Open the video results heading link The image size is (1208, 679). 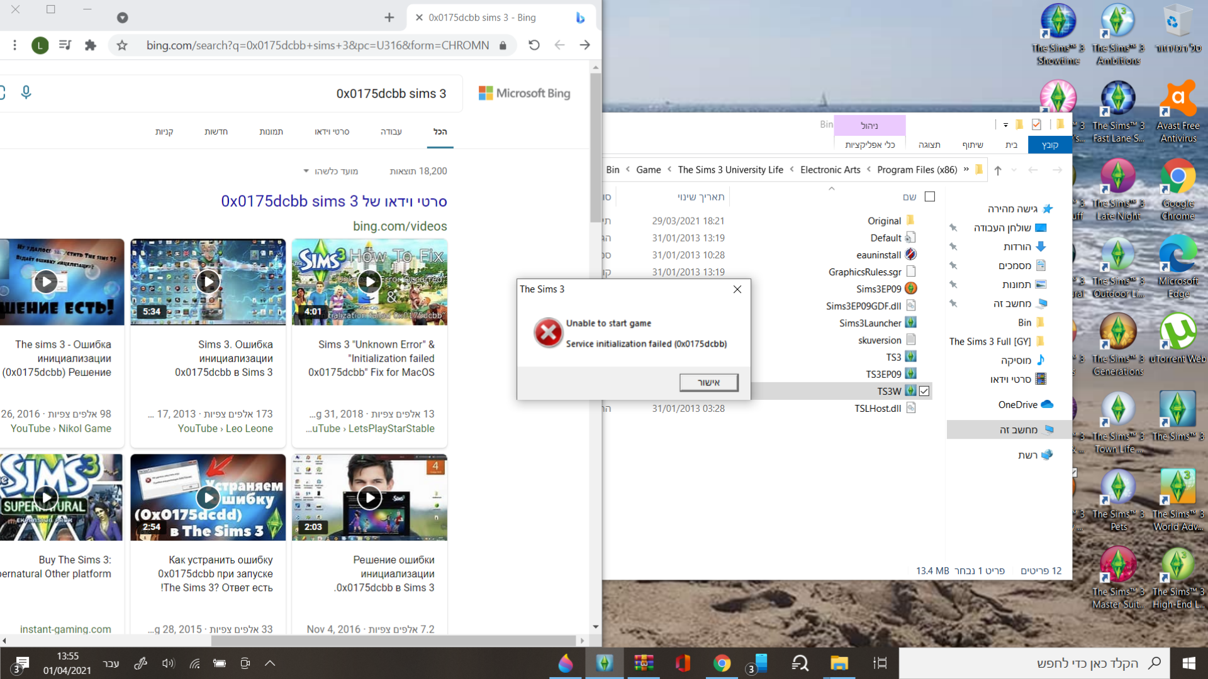coord(333,201)
